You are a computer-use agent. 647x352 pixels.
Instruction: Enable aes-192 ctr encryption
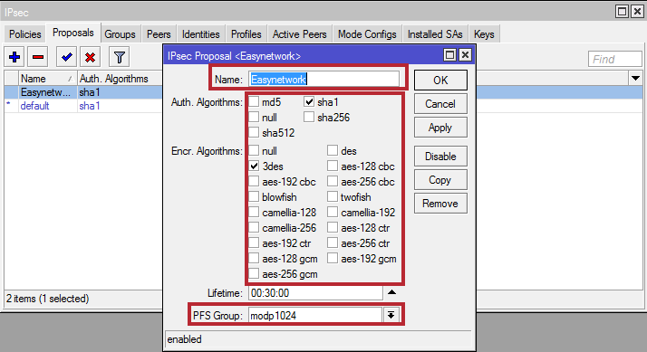[254, 243]
